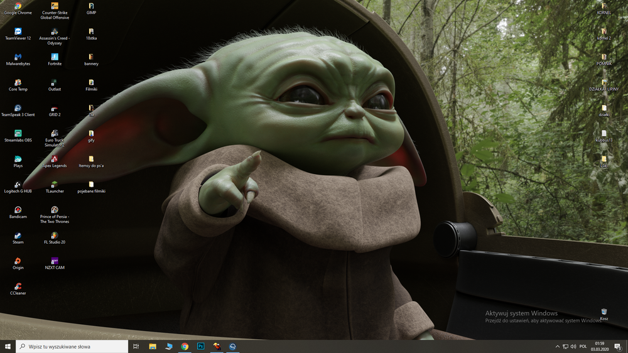Open Malwarebytes desktop shortcut
The image size is (628, 353).
(18, 60)
